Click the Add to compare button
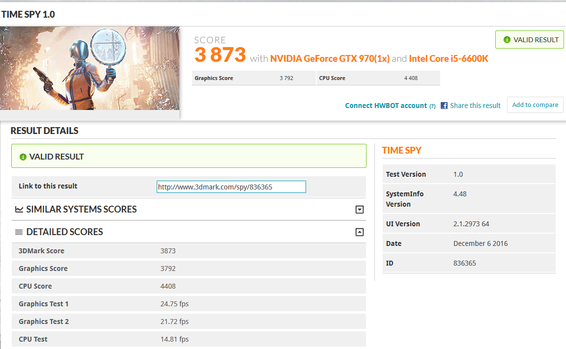Viewport: 566px width, 349px height. tap(535, 105)
